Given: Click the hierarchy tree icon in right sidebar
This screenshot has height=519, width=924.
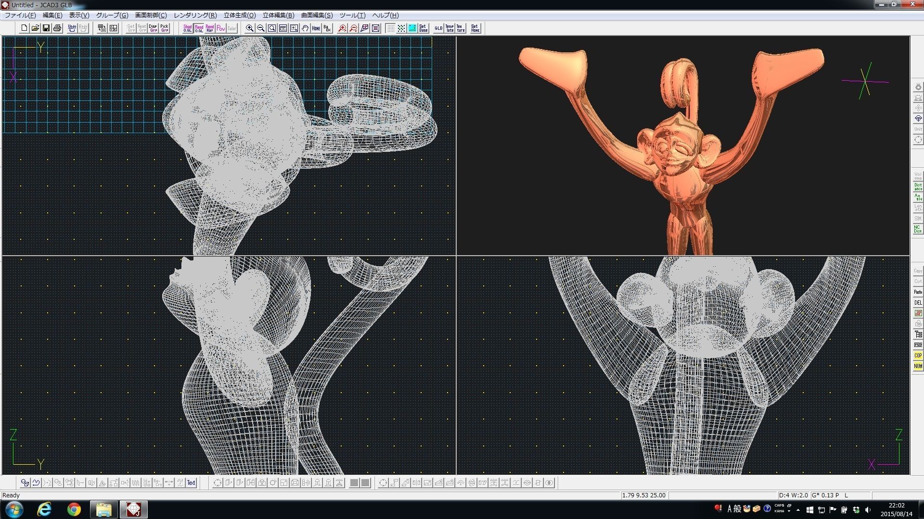Looking at the screenshot, I should [x=918, y=334].
